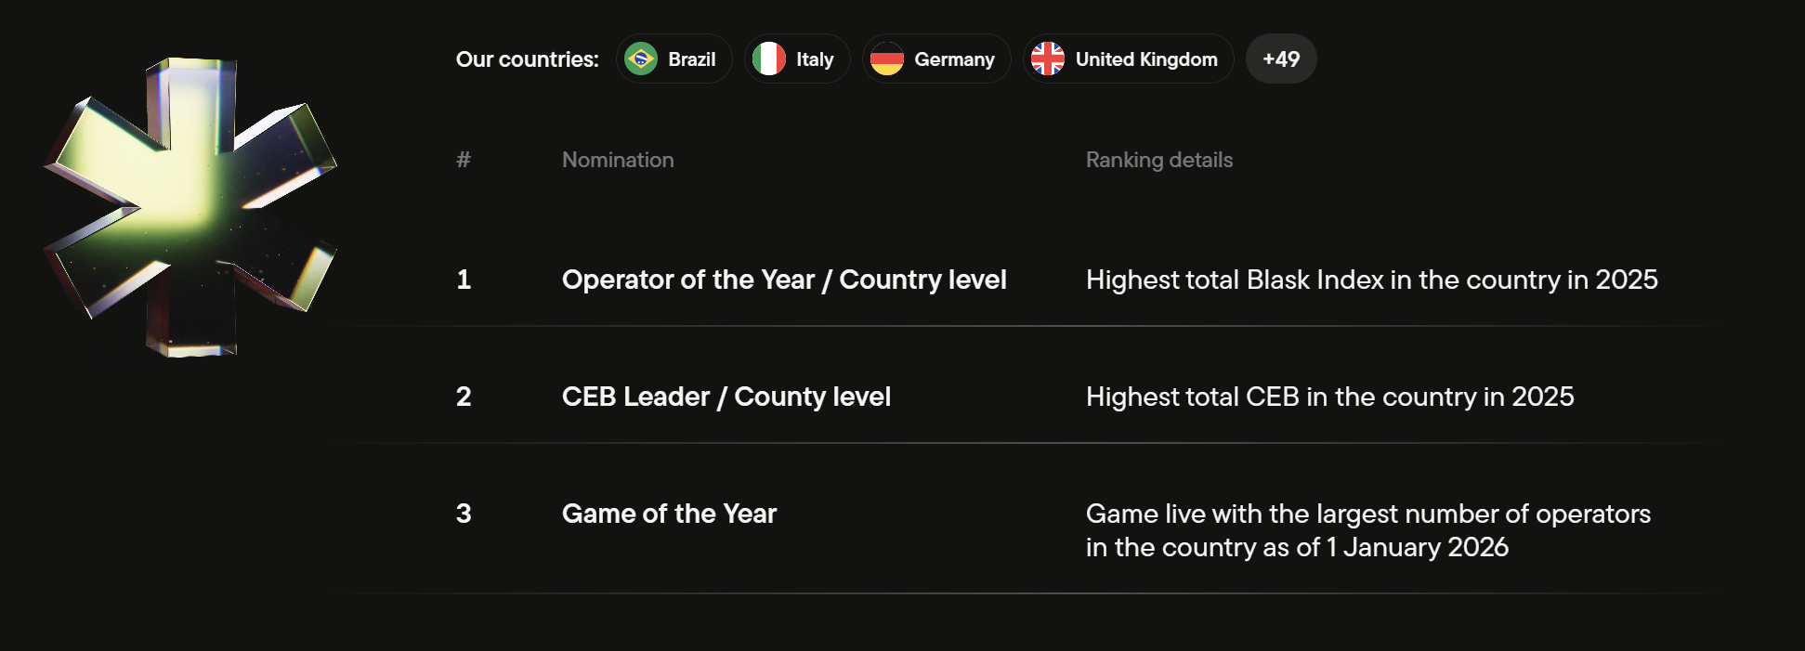Enable the Brazil country selection
Image resolution: width=1805 pixels, height=651 pixels.
click(674, 58)
